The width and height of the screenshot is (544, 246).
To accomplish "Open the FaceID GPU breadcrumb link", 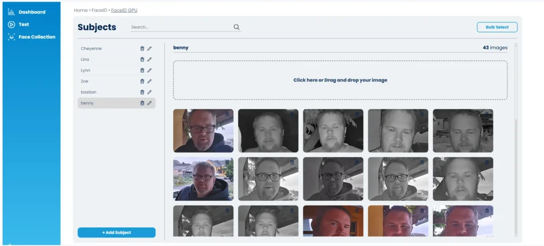I will pyautogui.click(x=124, y=10).
